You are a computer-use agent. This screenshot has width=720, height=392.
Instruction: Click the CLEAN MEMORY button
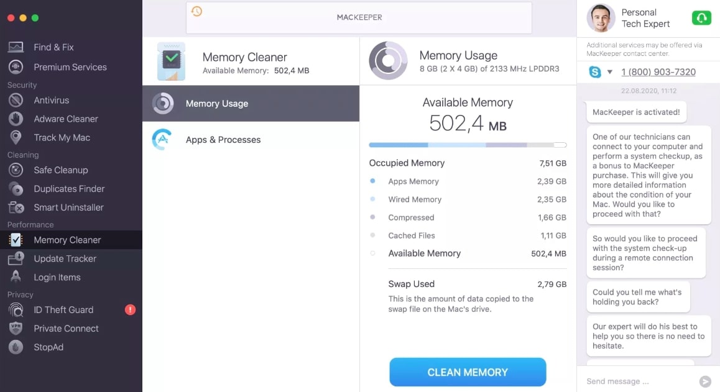468,371
